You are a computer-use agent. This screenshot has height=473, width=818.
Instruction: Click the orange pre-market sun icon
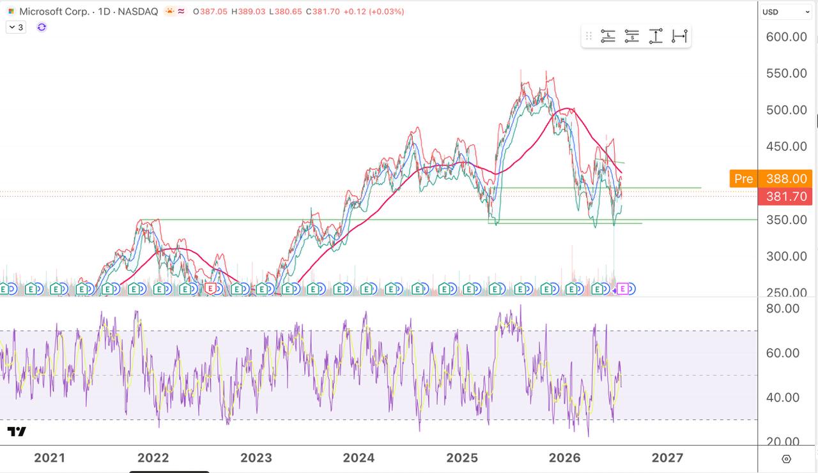click(x=170, y=11)
